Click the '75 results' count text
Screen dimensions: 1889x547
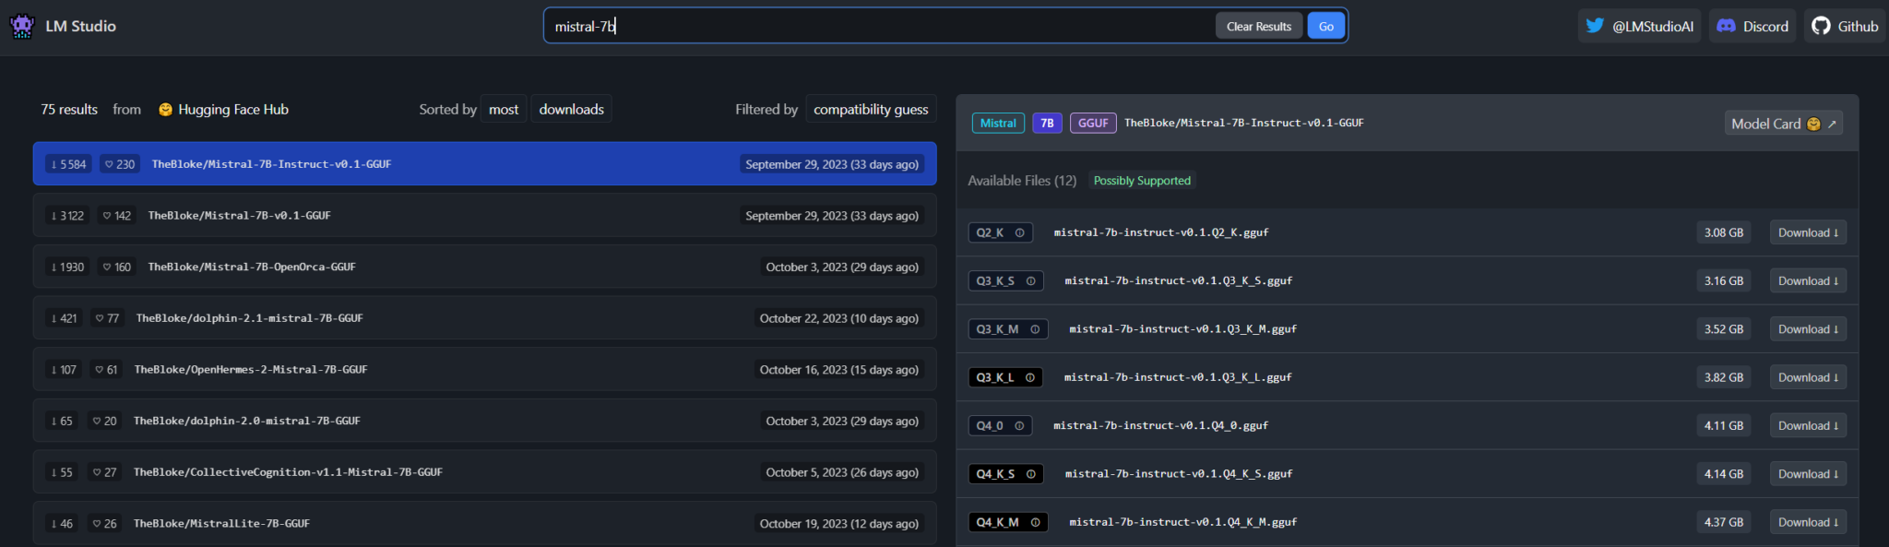click(69, 110)
